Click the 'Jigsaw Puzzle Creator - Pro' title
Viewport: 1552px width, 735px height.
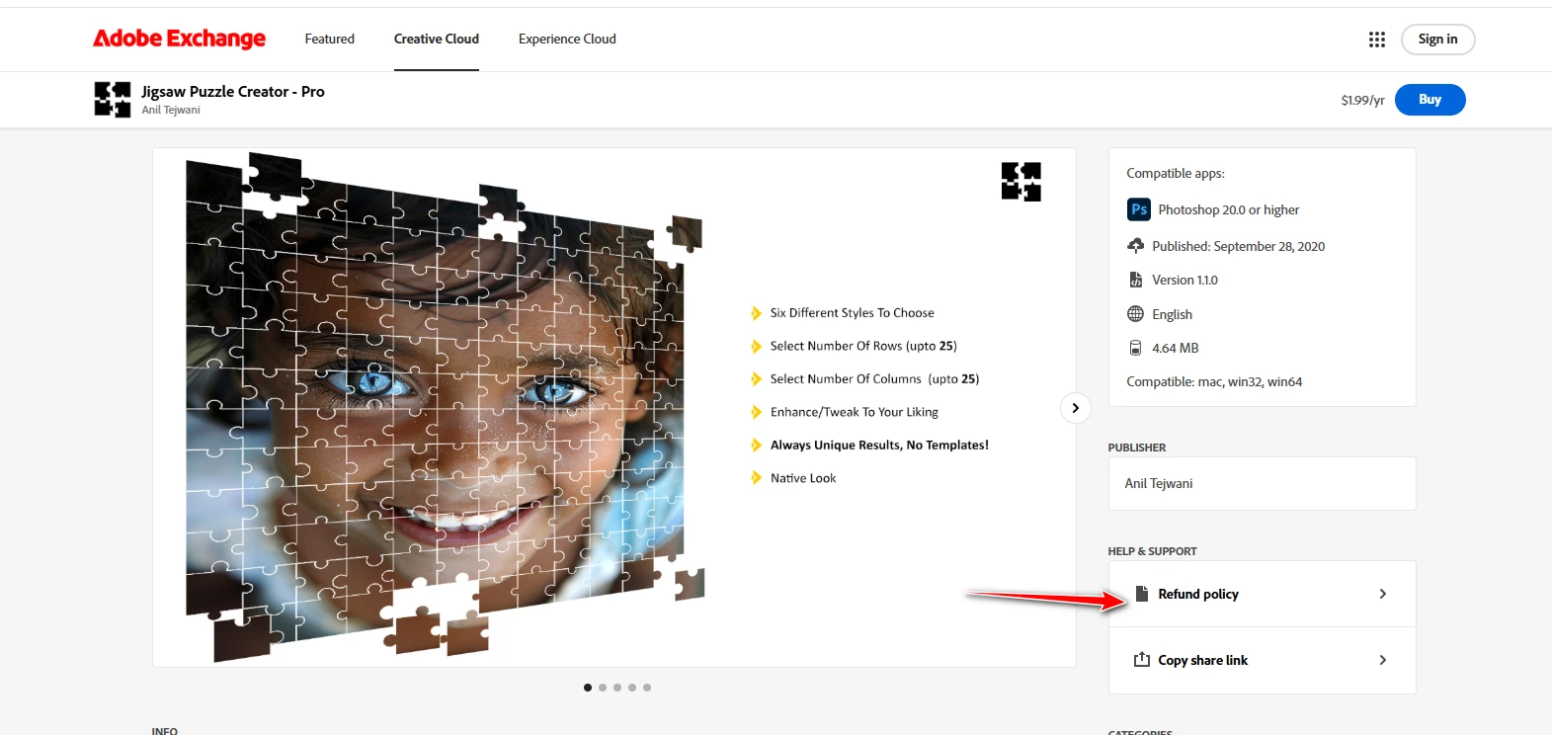point(233,91)
